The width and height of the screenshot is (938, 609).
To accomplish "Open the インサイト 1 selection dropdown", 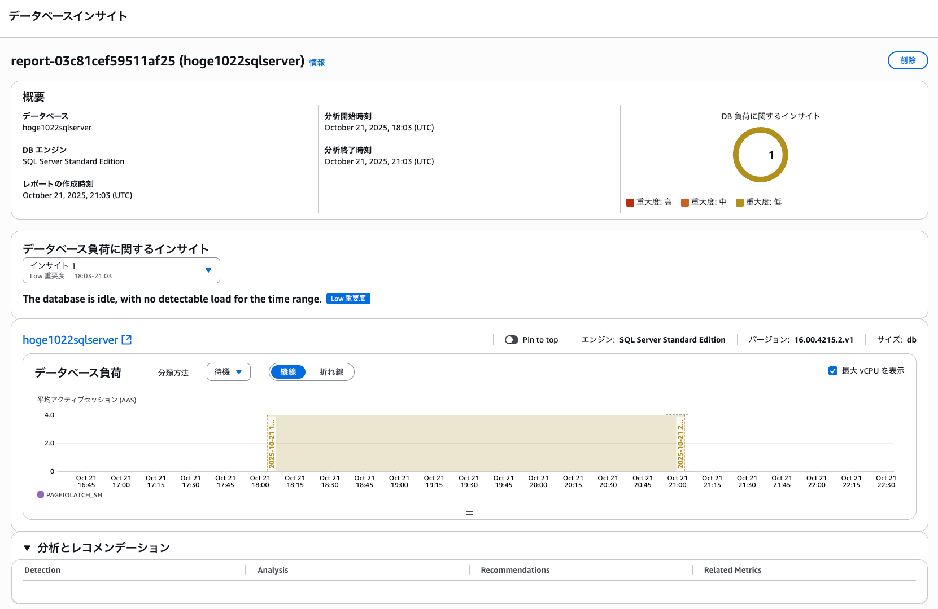I will point(121,270).
